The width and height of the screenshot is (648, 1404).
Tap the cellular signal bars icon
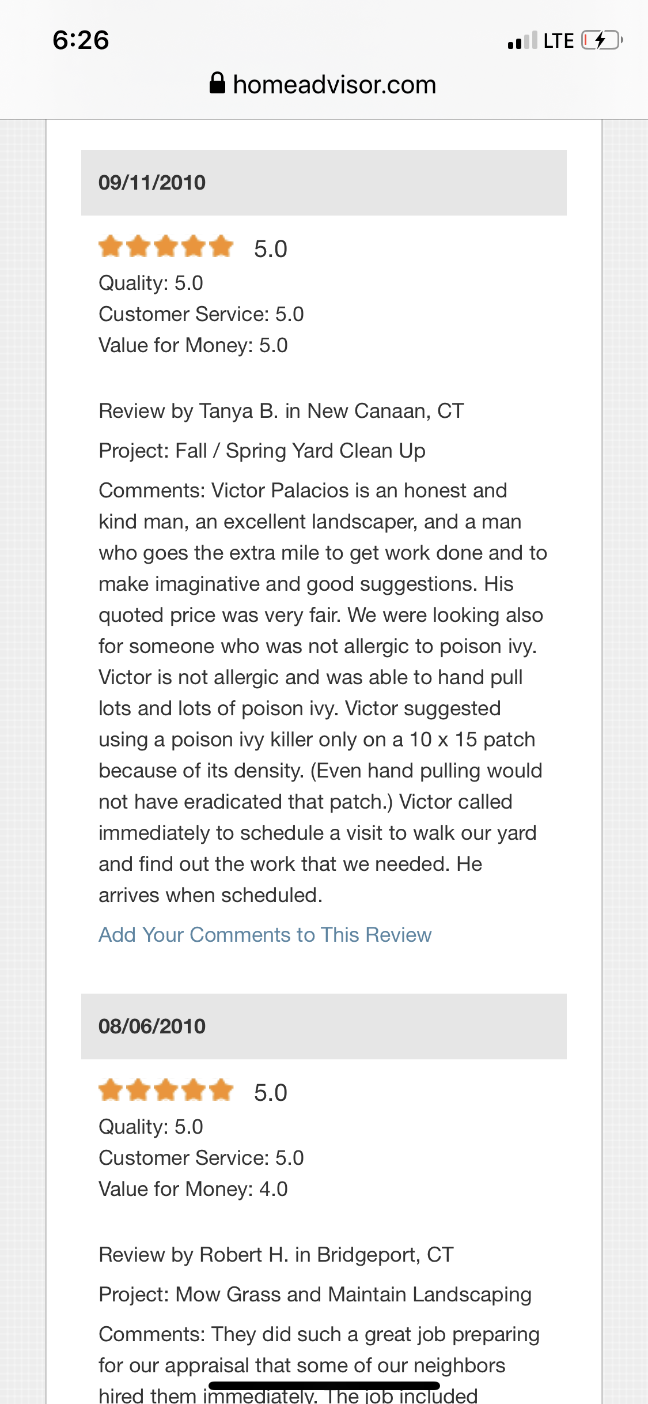(x=522, y=40)
